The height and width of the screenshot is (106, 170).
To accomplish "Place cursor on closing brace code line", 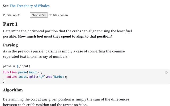I will pos(4,81).
